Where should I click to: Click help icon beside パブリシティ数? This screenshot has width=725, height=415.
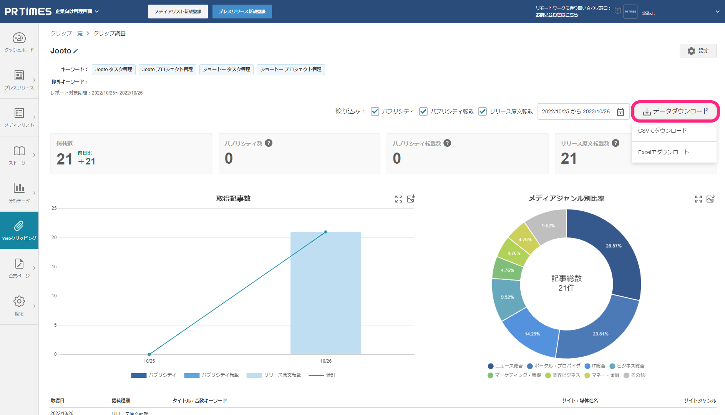[269, 143]
